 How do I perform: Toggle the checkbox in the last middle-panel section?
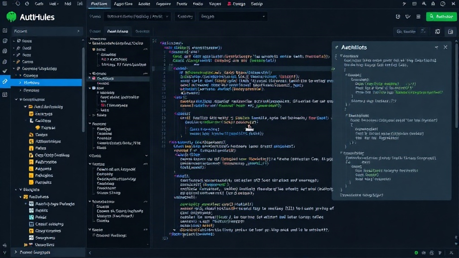tap(94, 235)
